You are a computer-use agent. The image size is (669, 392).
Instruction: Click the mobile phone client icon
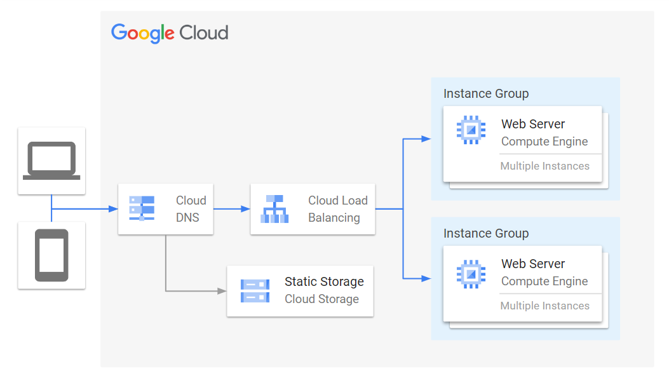pos(51,255)
